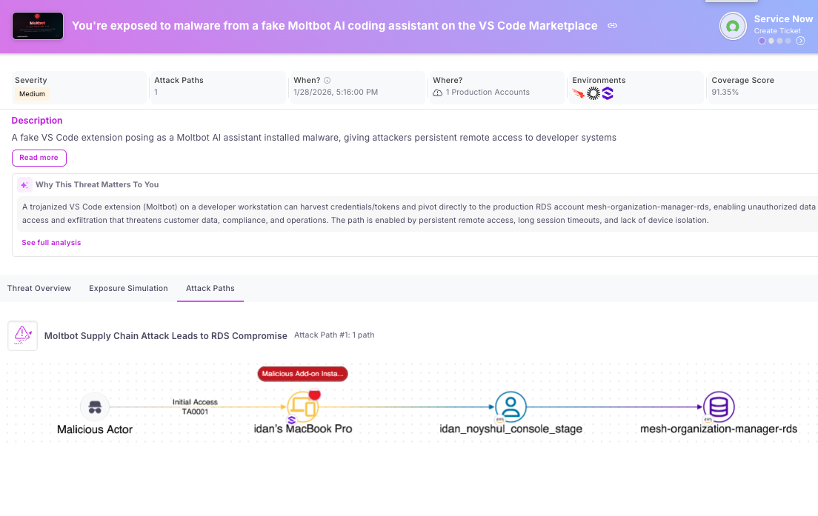818x516 pixels.
Task: Click the CrowdStrike falcon environment icon
Action: [x=578, y=93]
